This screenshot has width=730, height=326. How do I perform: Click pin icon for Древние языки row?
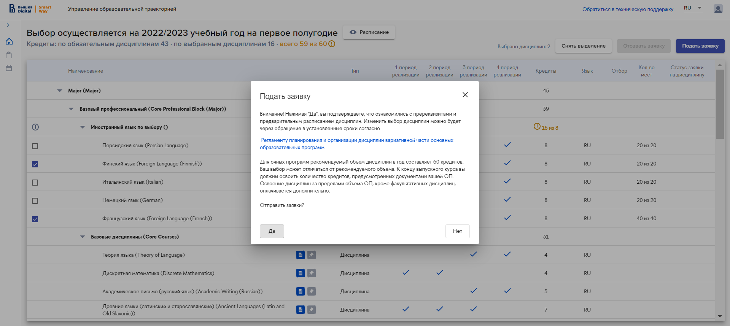click(312, 310)
